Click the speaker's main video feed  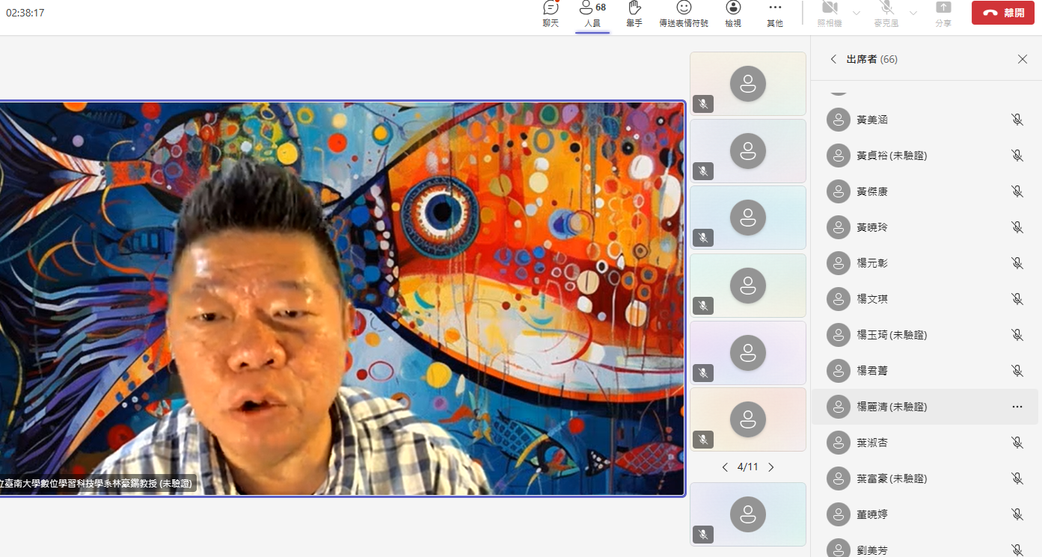(342, 298)
